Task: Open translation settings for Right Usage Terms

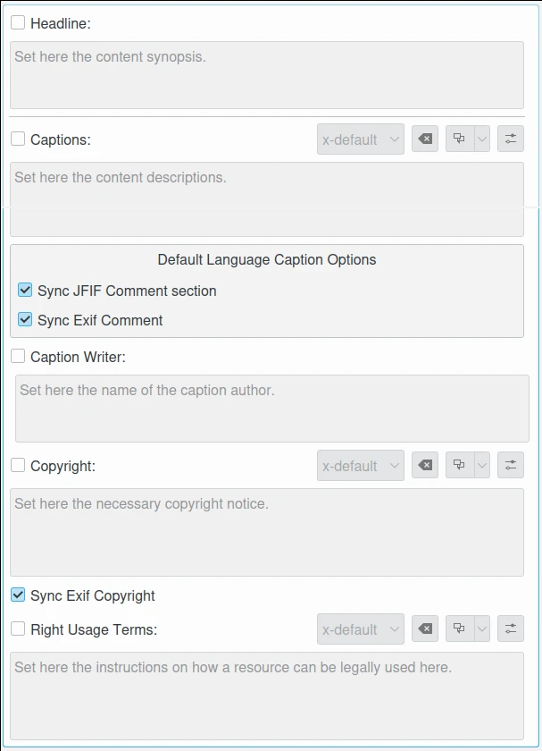Action: point(511,629)
